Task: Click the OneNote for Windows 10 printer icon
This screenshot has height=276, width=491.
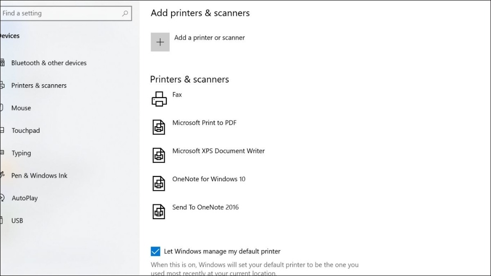Action: (159, 184)
